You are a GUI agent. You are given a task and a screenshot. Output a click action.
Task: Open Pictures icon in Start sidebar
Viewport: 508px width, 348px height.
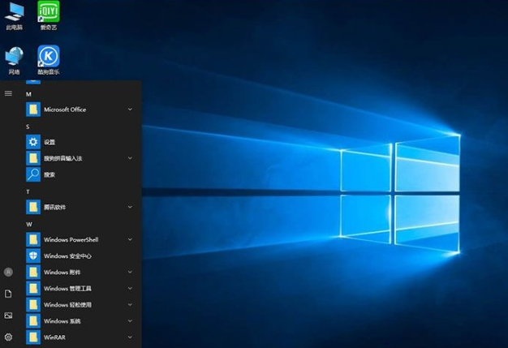point(8,316)
